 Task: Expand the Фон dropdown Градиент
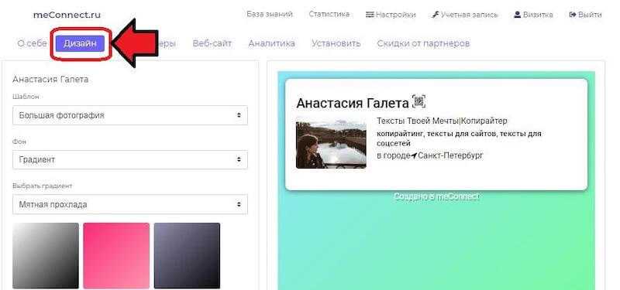(130, 160)
